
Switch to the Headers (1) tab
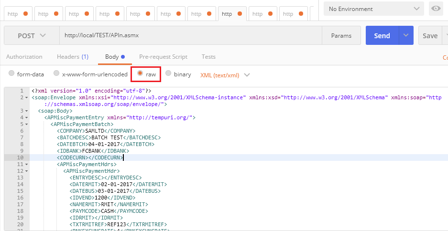73,57
